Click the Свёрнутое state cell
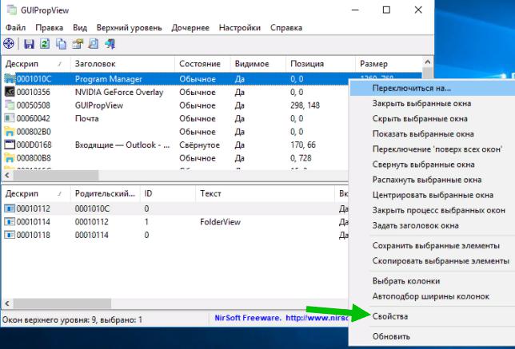Screen dimensions: 515x349 (199, 145)
